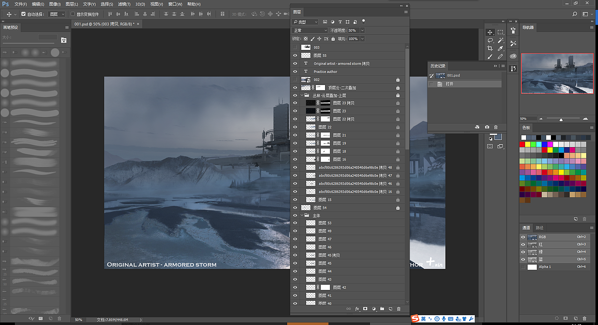
Task: Delete layer using Layers panel trash icon
Action: 399,309
